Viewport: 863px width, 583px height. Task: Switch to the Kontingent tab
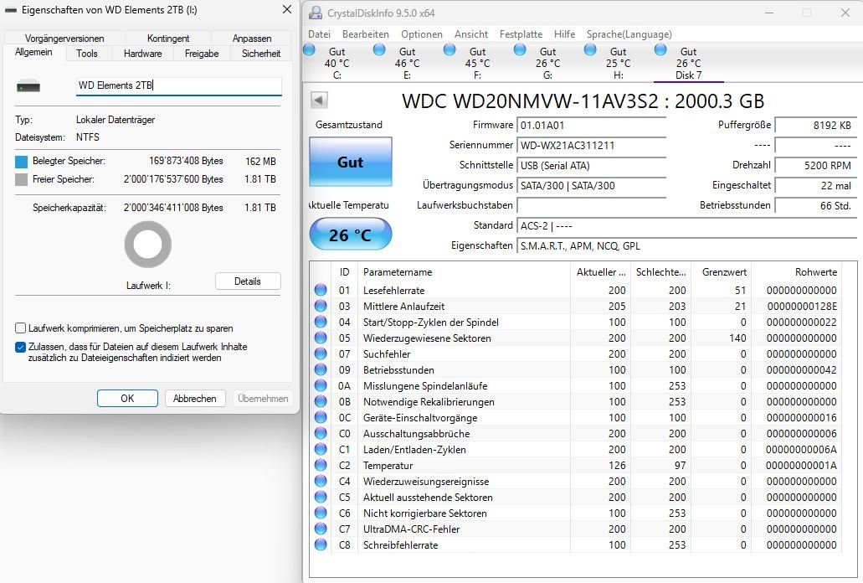coord(168,39)
